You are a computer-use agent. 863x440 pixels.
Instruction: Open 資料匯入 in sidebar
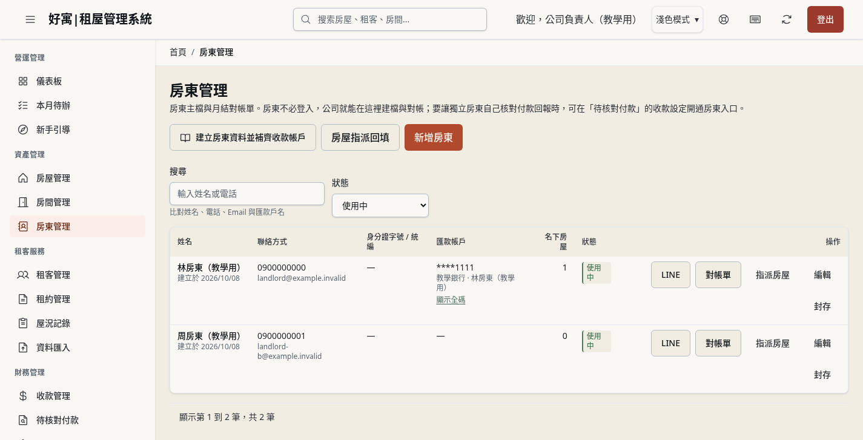(78, 347)
